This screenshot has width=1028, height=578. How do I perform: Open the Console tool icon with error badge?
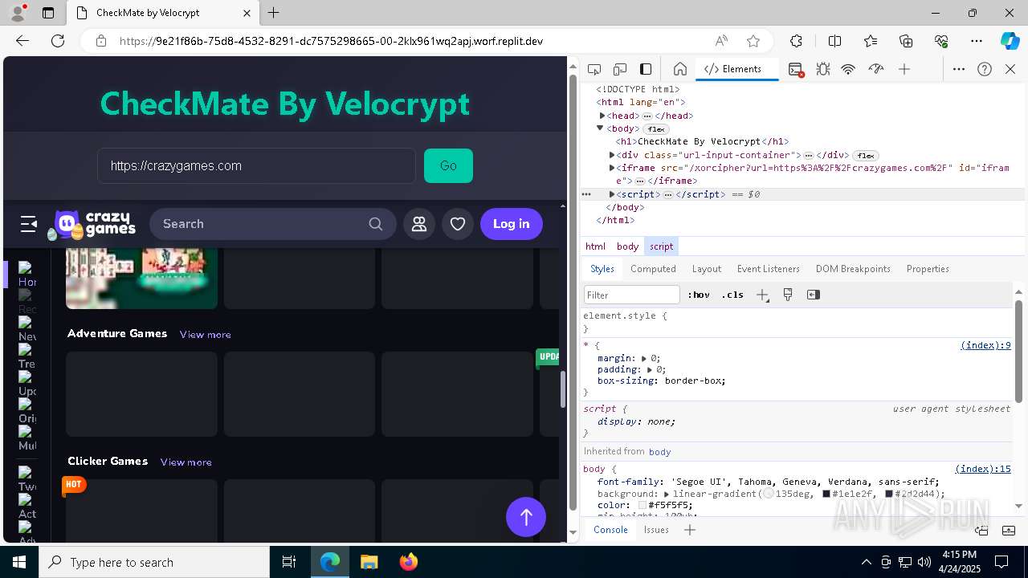tap(796, 70)
